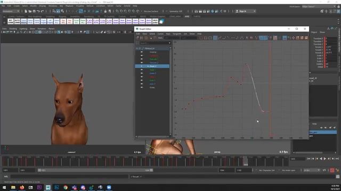Image resolution: width=341 pixels, height=191 pixels.
Task: Open the Keys menu in Graph Editor
Action: tap(168, 34)
